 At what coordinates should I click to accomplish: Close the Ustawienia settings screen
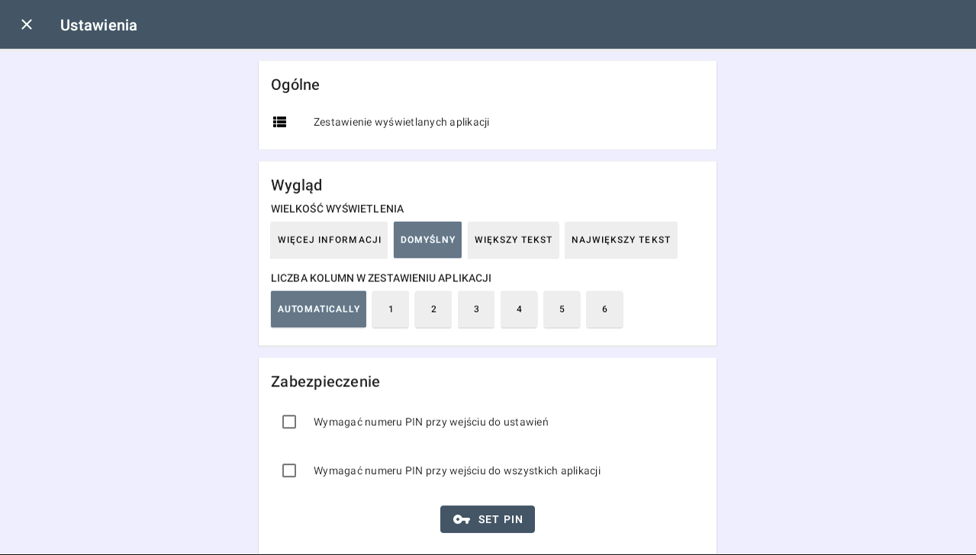tap(27, 24)
